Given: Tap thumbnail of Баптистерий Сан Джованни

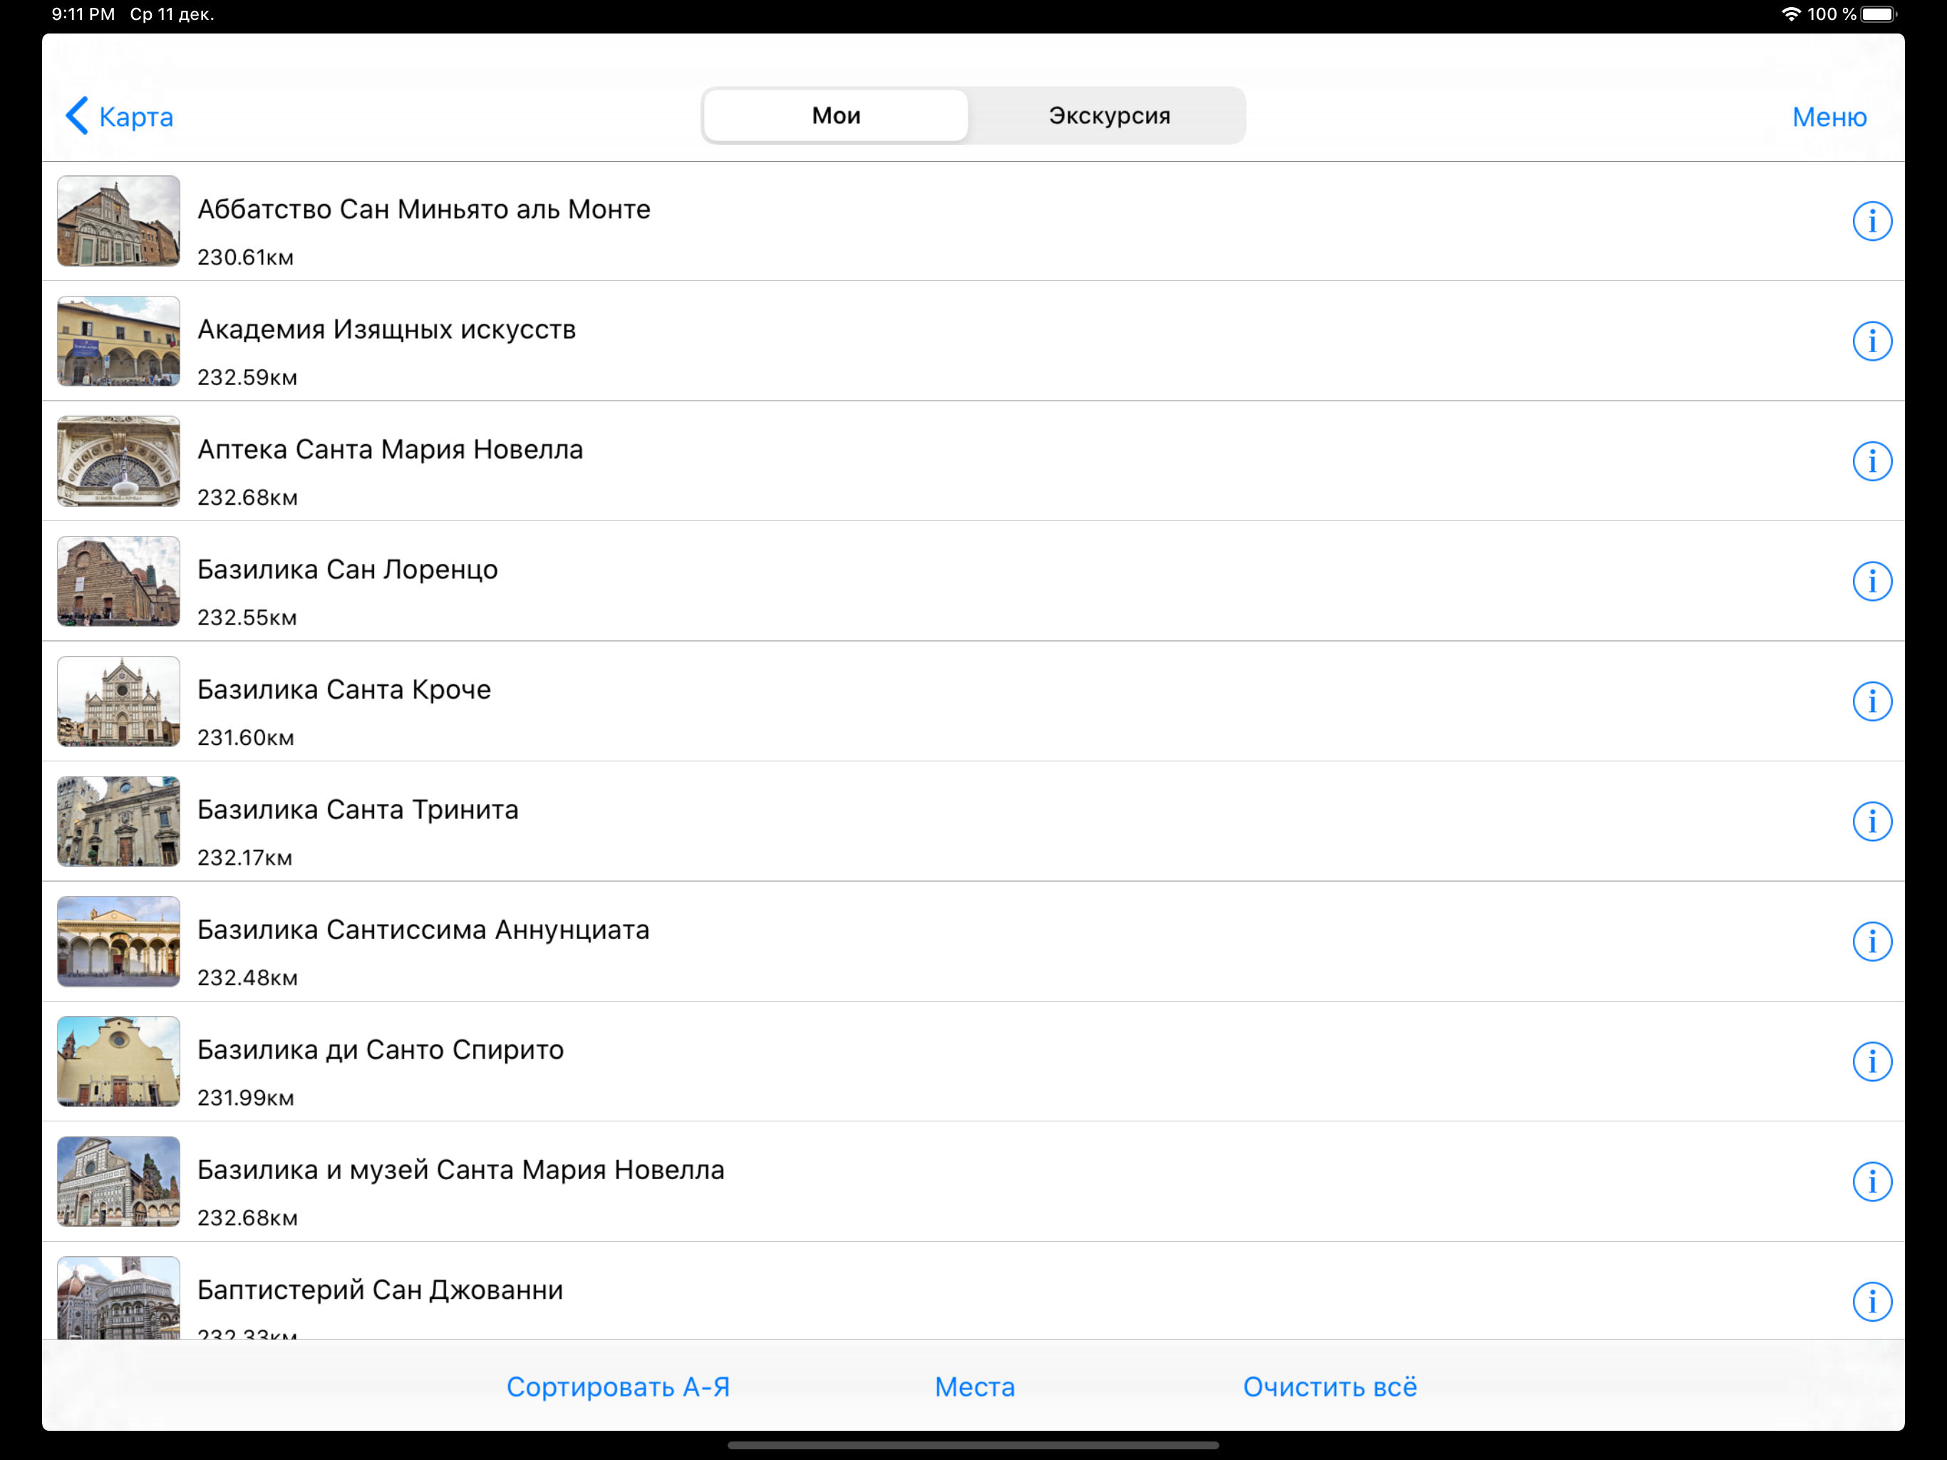Looking at the screenshot, I should tap(119, 1298).
